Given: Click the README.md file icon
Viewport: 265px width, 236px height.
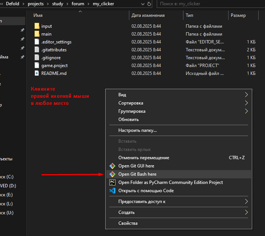Looking at the screenshot, I should (x=37, y=73).
